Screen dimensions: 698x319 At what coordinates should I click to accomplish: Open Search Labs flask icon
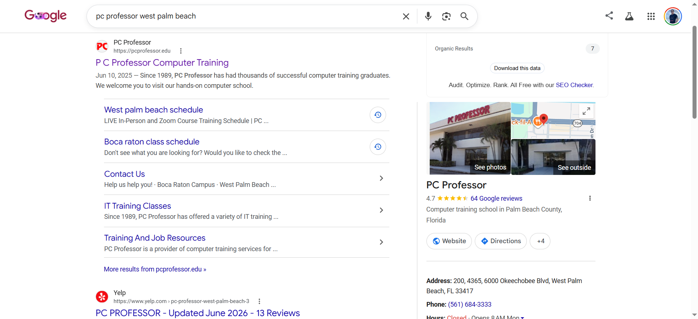pyautogui.click(x=629, y=16)
